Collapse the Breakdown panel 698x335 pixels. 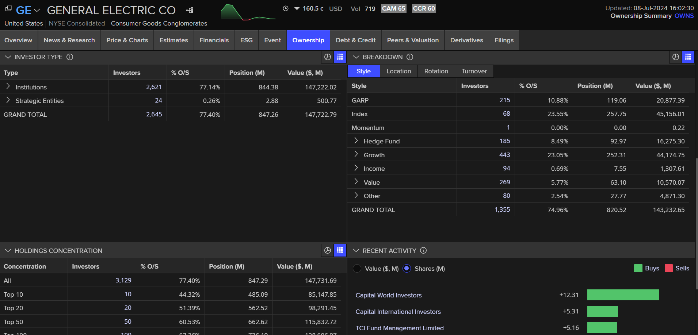pos(356,57)
